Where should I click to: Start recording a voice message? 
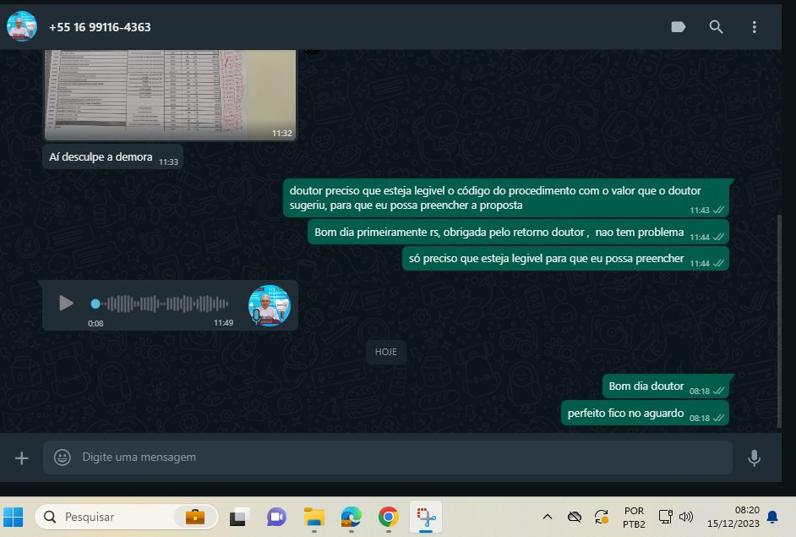tap(754, 458)
